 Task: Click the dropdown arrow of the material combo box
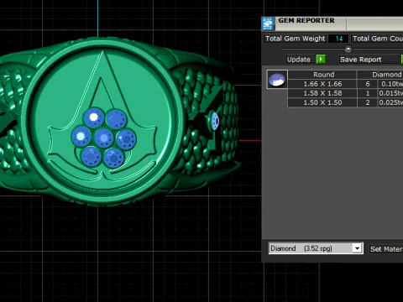tap(357, 248)
